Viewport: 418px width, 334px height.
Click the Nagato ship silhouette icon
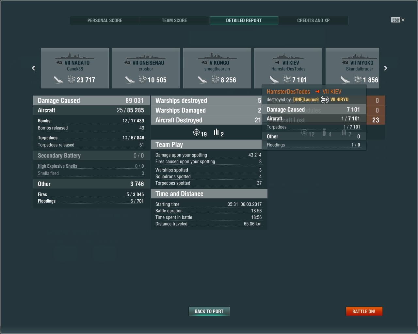pos(75,56)
